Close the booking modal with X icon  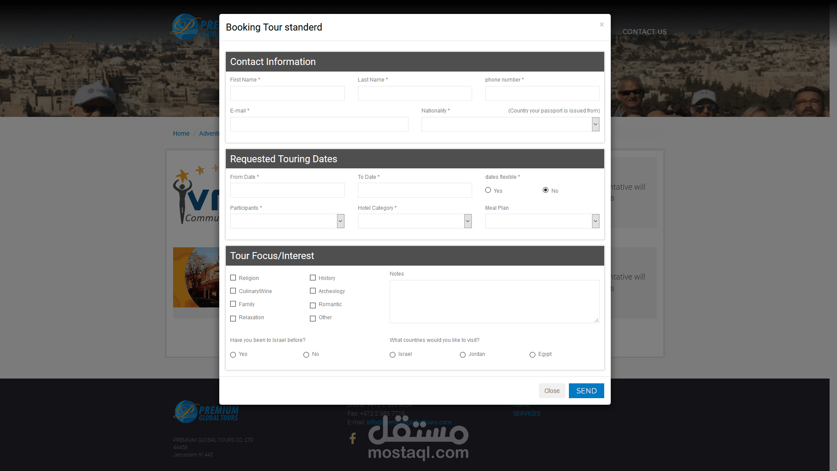tap(602, 24)
